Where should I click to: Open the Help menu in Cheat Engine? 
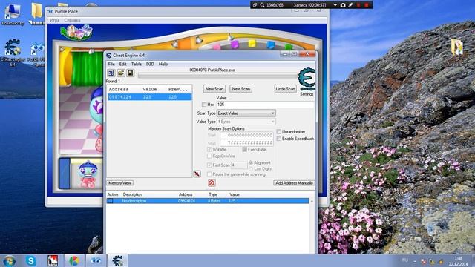(x=163, y=65)
